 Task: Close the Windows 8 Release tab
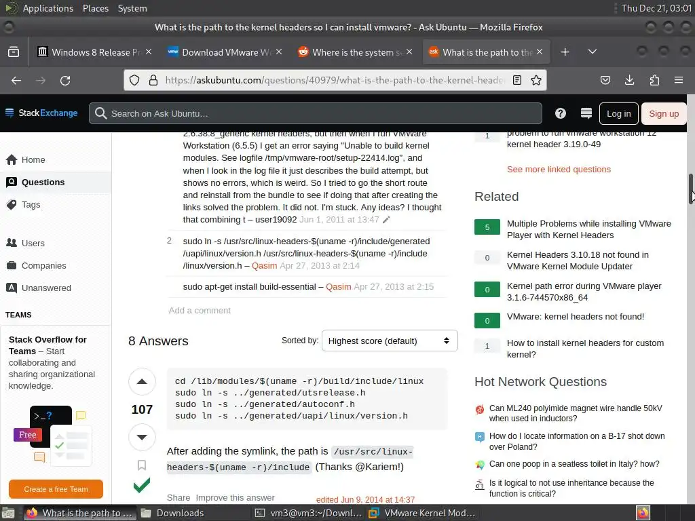149,52
